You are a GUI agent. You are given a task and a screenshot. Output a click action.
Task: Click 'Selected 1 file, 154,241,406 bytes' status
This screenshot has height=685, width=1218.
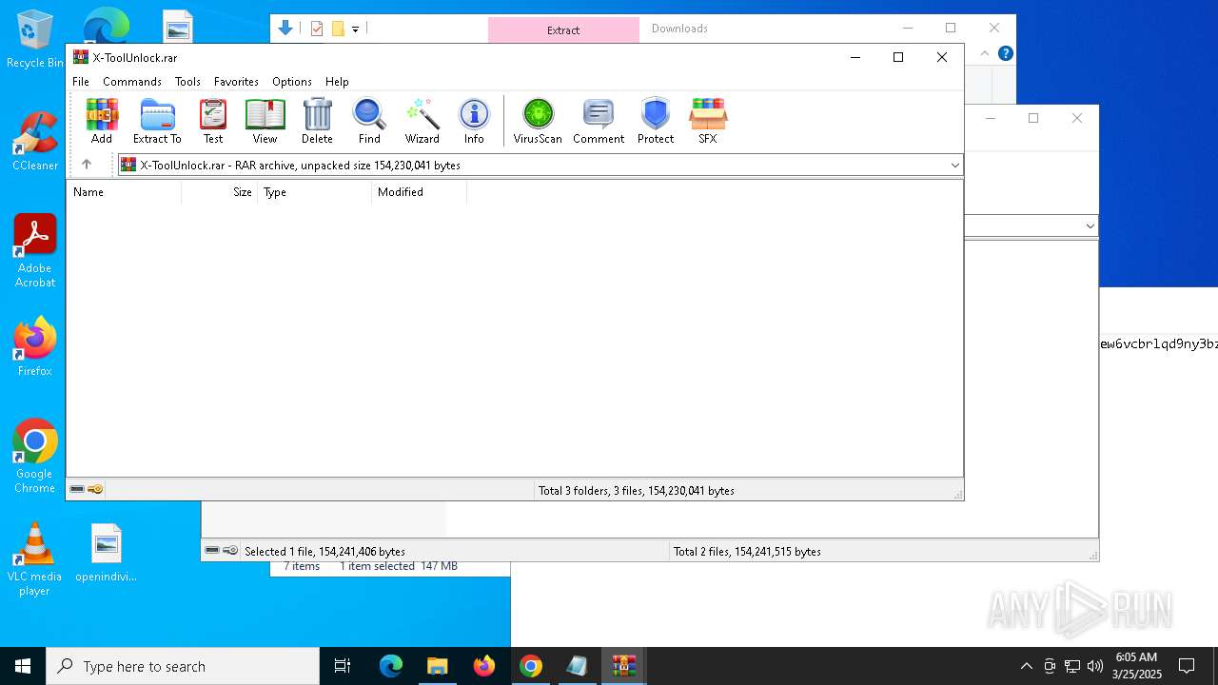tap(324, 552)
